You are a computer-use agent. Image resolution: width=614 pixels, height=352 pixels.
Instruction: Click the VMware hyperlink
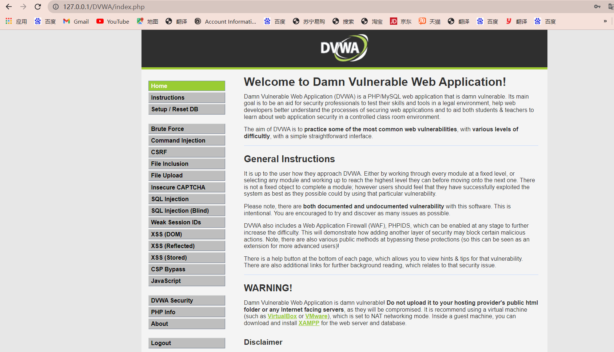[x=316, y=316]
